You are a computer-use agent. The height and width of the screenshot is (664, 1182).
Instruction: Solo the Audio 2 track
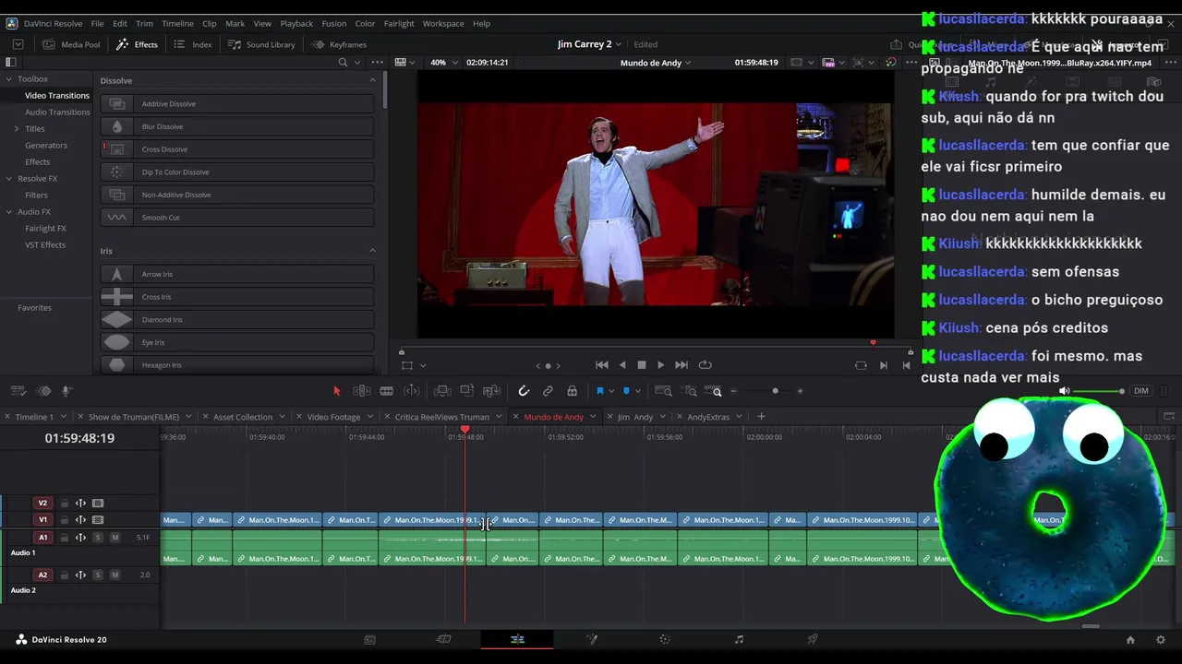tap(98, 575)
